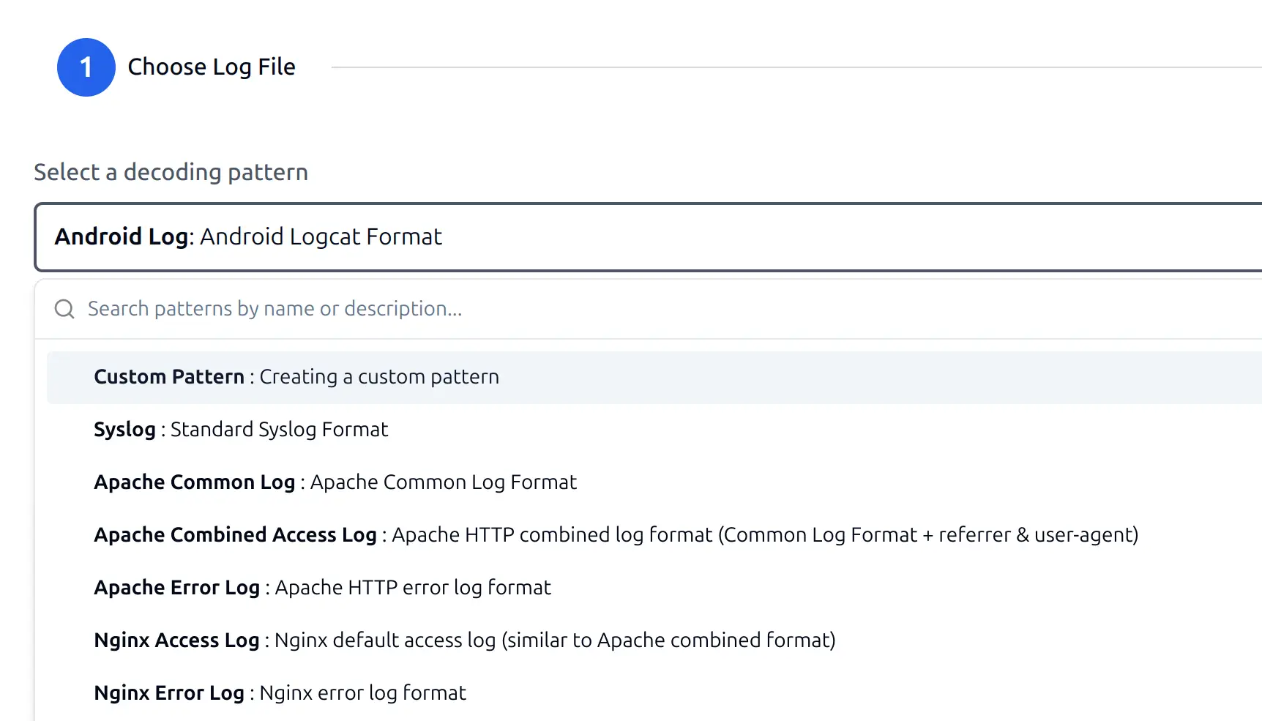
Task: Choose Apache Combined Access Log pattern
Action: tap(615, 535)
